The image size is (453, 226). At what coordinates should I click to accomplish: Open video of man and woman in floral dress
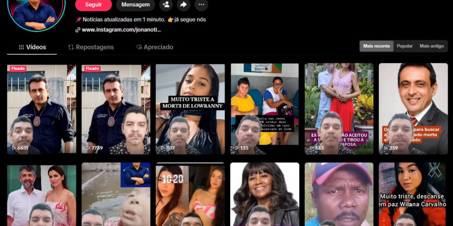(42, 195)
